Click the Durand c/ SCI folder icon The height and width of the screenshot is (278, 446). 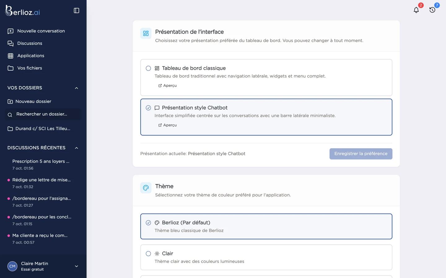pos(10,129)
